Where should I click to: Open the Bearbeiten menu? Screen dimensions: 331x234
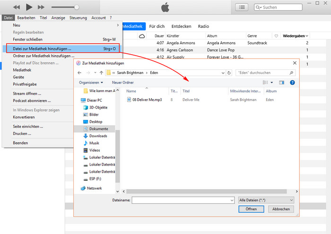[x=26, y=18]
